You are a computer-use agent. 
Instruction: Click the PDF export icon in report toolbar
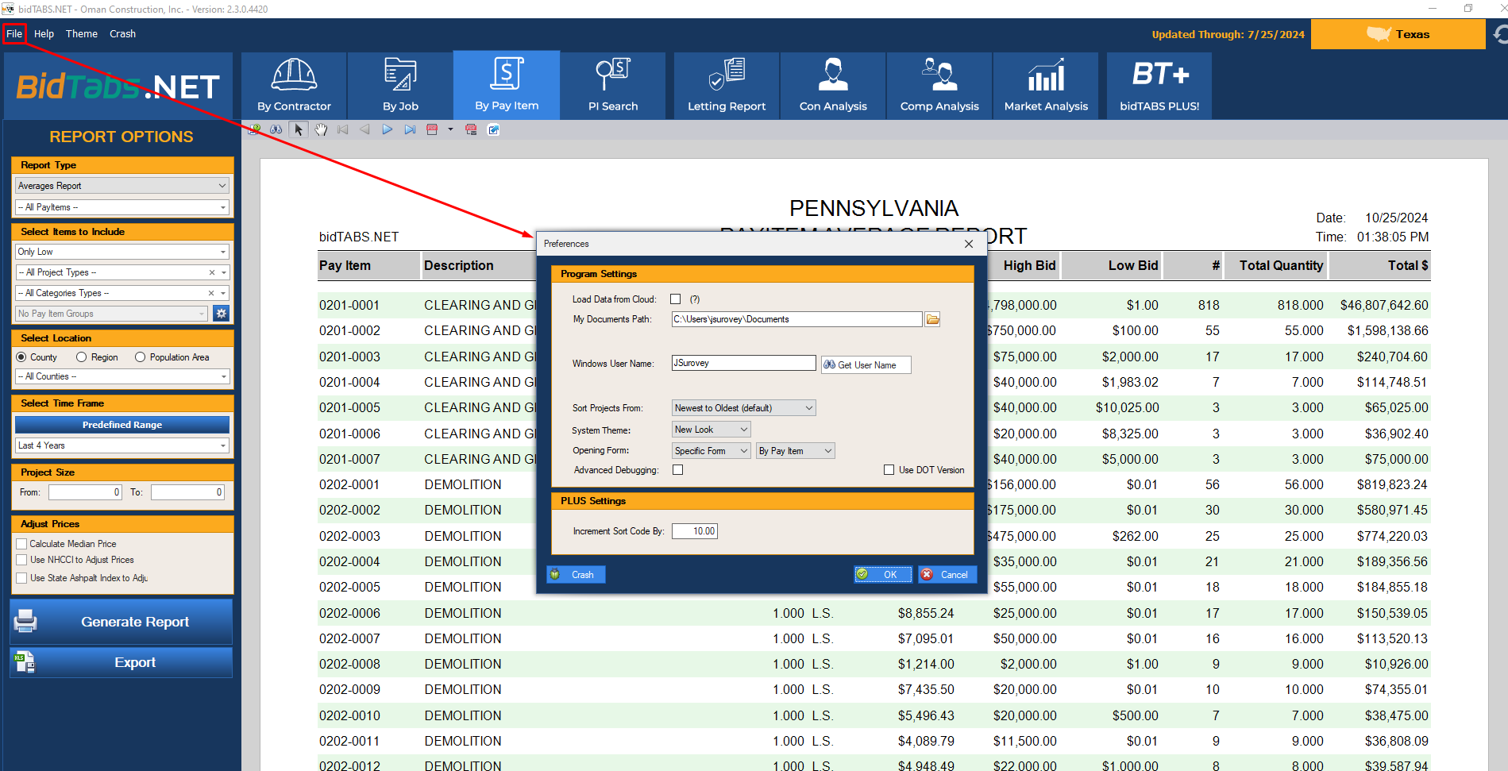pyautogui.click(x=432, y=129)
